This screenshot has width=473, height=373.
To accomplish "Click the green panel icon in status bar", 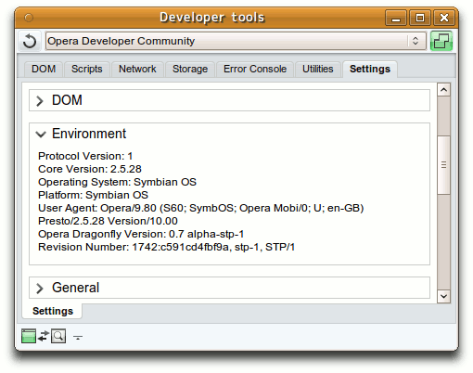I will tap(29, 336).
